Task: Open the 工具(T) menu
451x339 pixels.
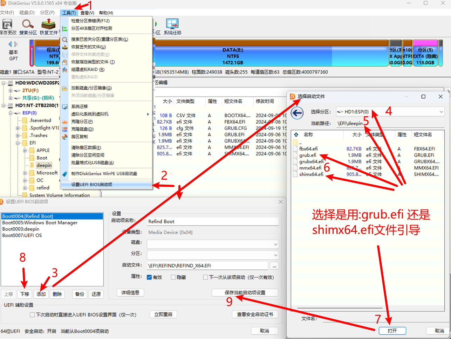Action: pyautogui.click(x=69, y=13)
